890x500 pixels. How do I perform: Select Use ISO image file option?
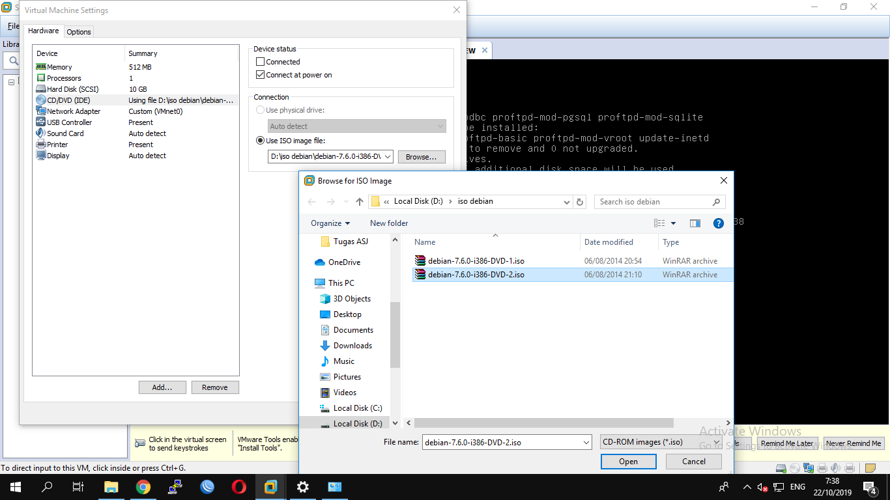tap(261, 141)
